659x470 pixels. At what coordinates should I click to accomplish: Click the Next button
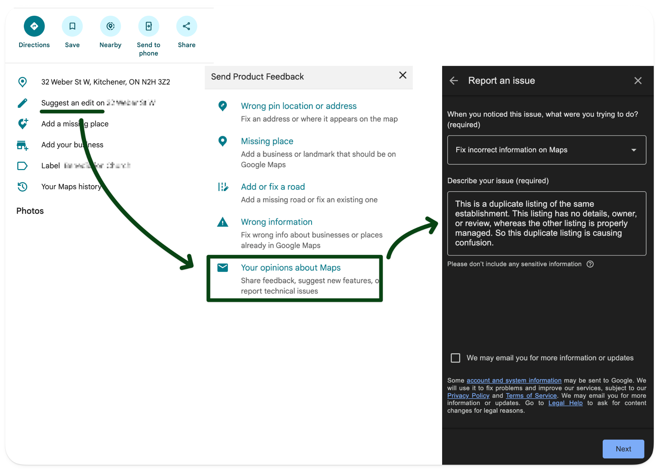(623, 449)
